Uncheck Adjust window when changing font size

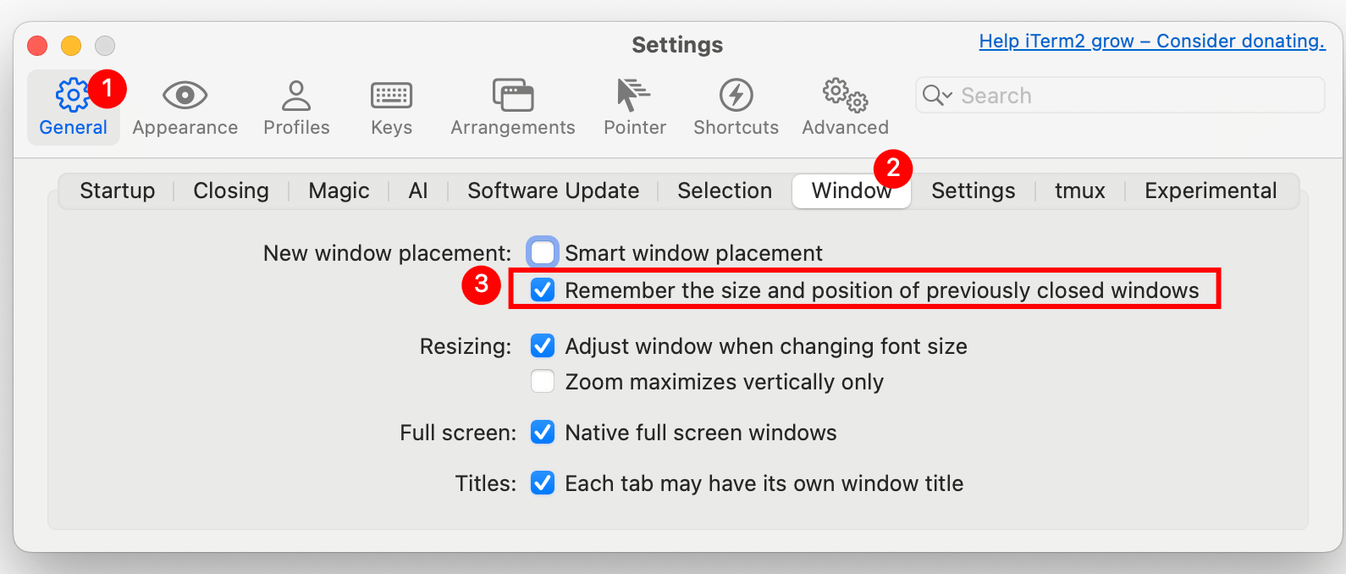coord(543,346)
